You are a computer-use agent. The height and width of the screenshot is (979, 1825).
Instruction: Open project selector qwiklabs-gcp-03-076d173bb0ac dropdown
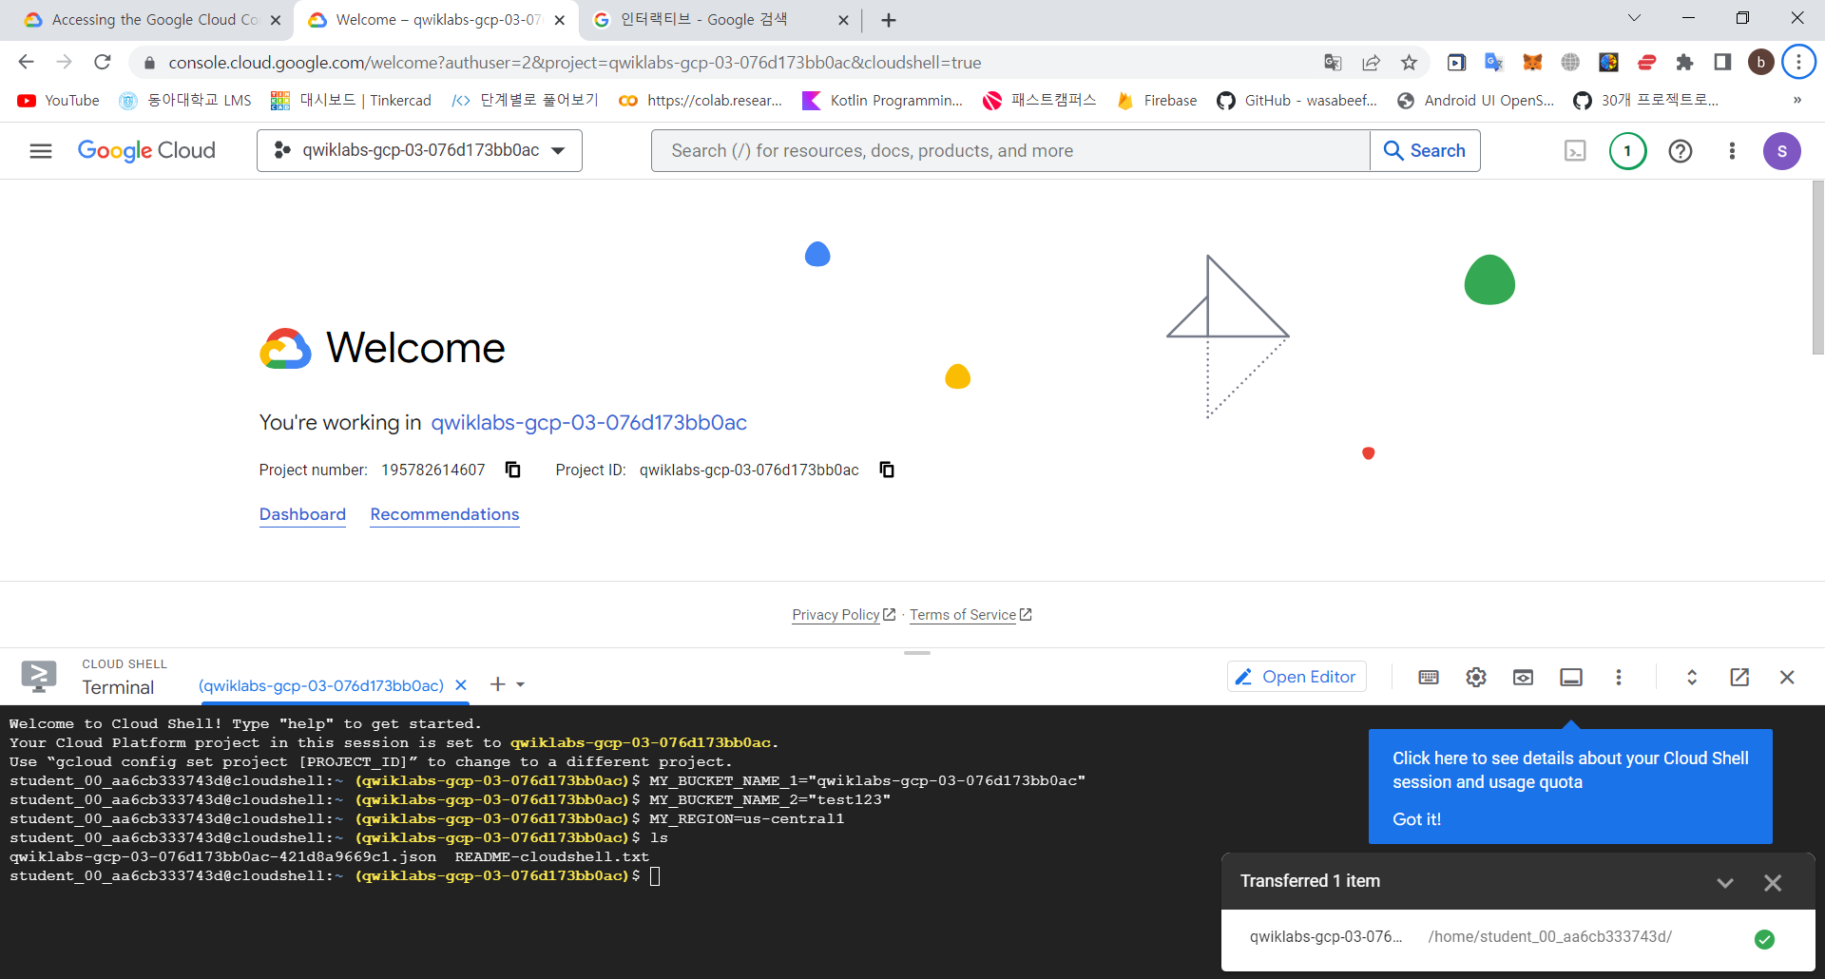[x=419, y=150]
